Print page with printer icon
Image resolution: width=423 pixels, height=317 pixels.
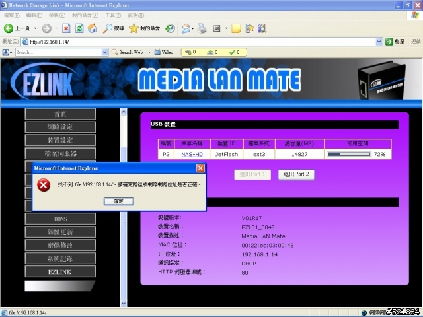[x=202, y=28]
